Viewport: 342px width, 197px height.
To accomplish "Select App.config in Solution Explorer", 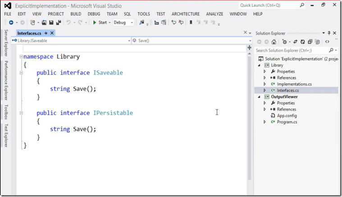I will [287, 116].
